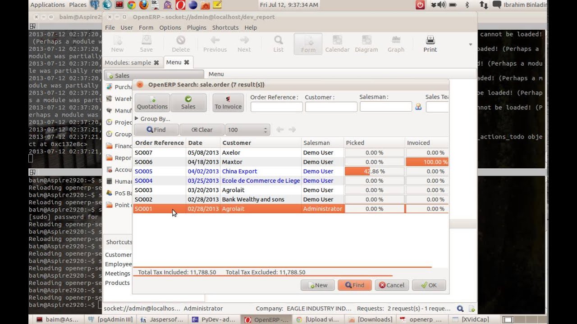This screenshot has height=324, width=577.
Task: Open Chrome from the top panel
Action: coord(132,5)
